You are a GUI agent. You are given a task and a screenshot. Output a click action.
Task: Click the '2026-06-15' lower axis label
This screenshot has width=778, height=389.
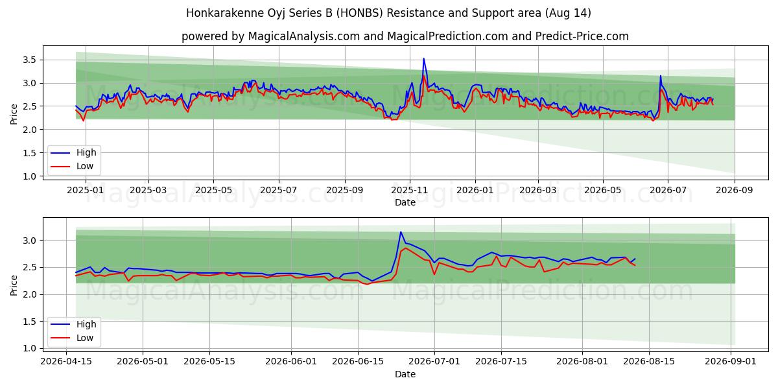(x=358, y=362)
